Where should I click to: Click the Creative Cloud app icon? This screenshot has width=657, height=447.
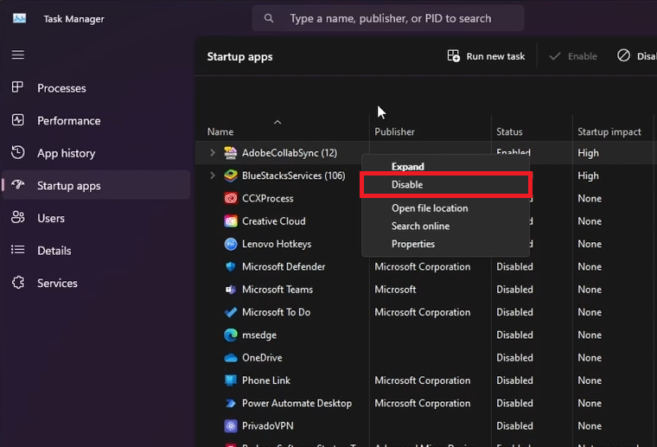(x=231, y=221)
